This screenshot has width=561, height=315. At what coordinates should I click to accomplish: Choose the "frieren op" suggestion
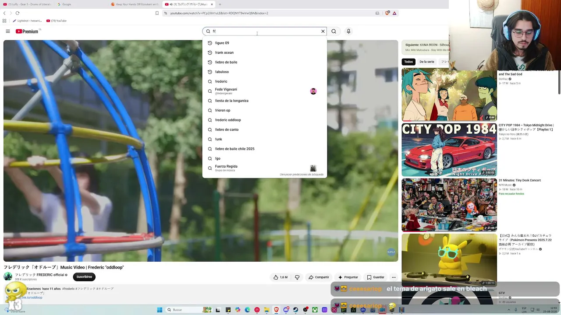[265, 110]
